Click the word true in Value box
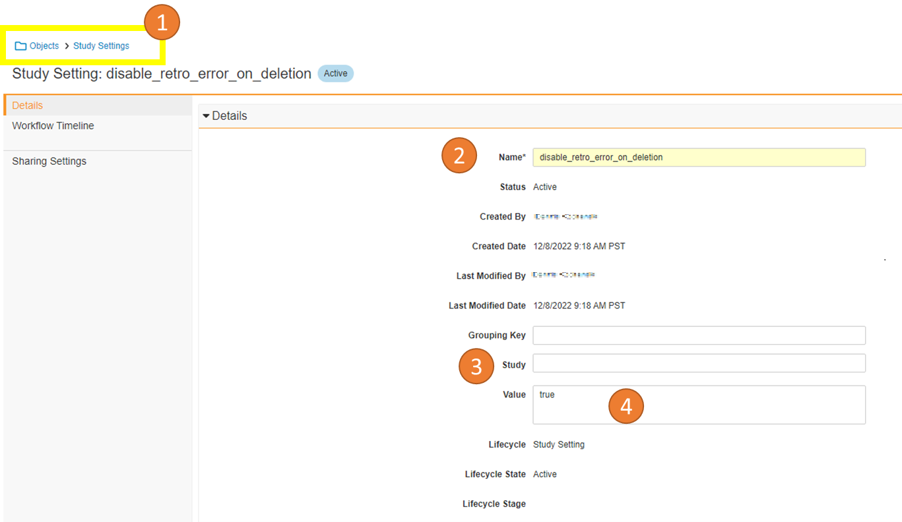Screen dimensions: 902x522 546,395
